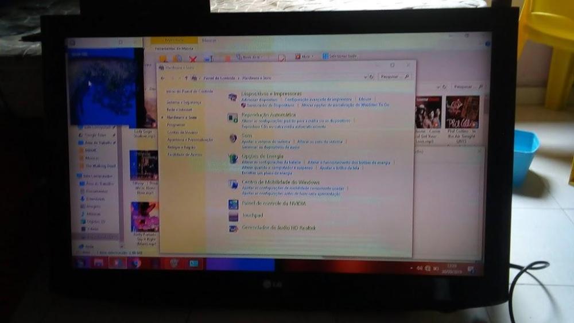
Task: Open Relógio e Região category
Action: point(181,147)
